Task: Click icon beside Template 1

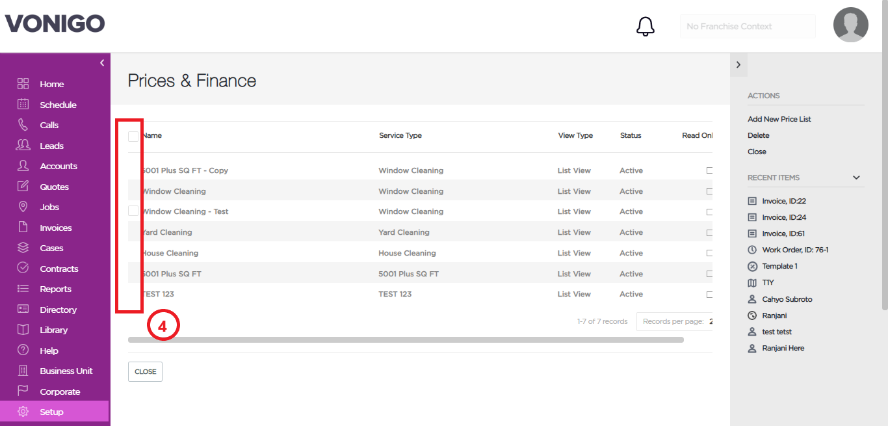Action: point(752,266)
